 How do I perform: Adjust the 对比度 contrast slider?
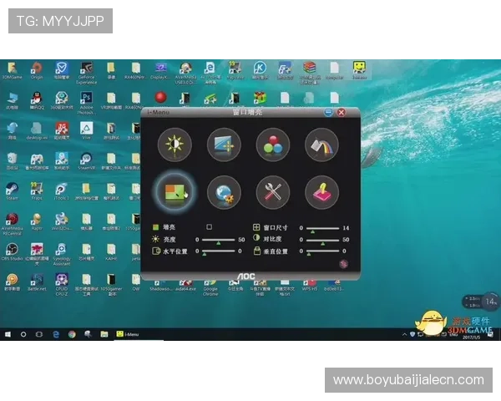321,239
